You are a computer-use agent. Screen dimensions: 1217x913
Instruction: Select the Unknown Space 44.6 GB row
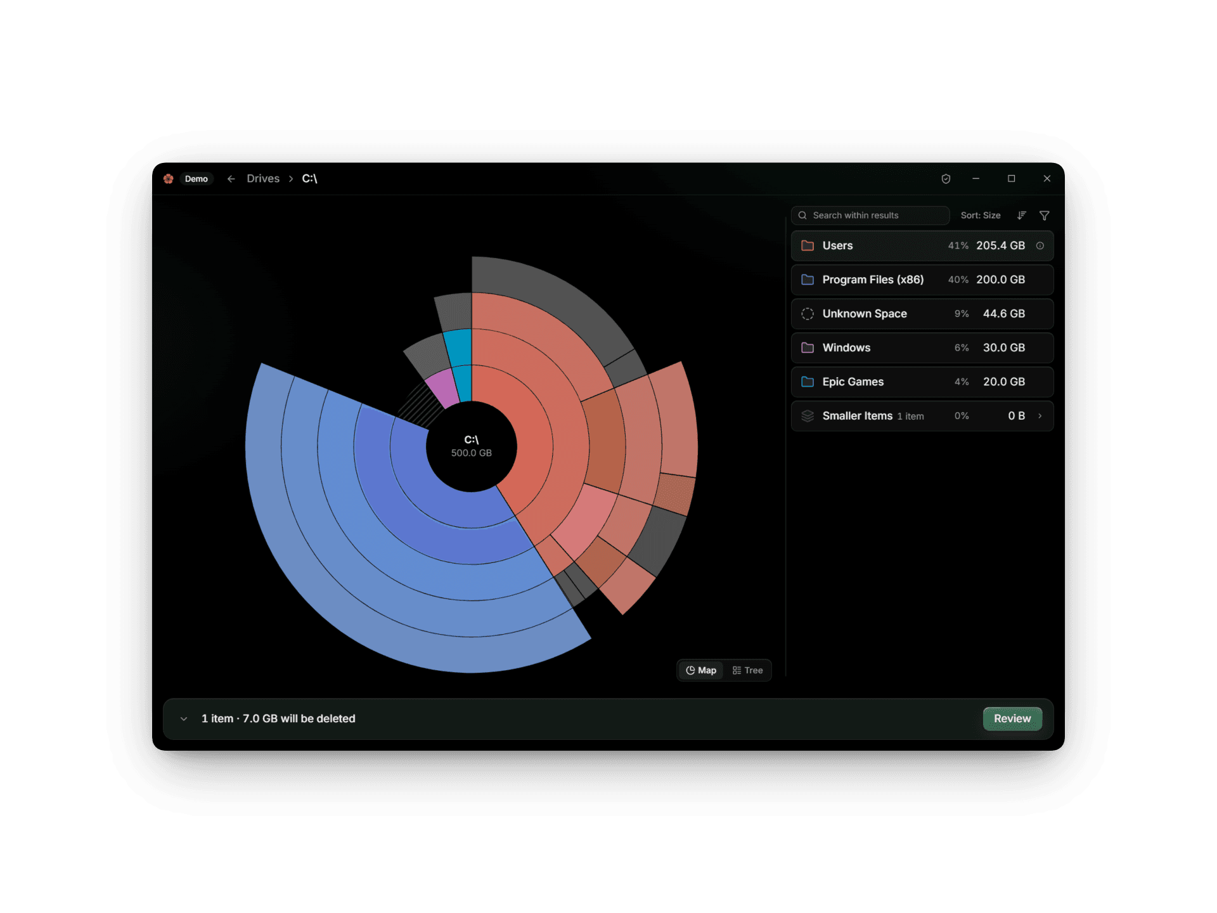pyautogui.click(x=922, y=314)
